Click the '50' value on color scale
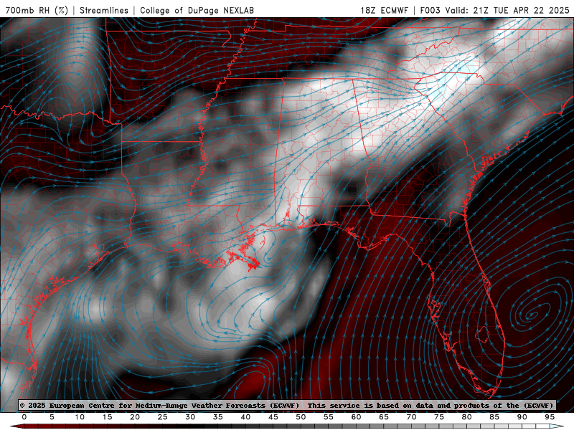This screenshot has width=574, height=430. click(x=301, y=417)
